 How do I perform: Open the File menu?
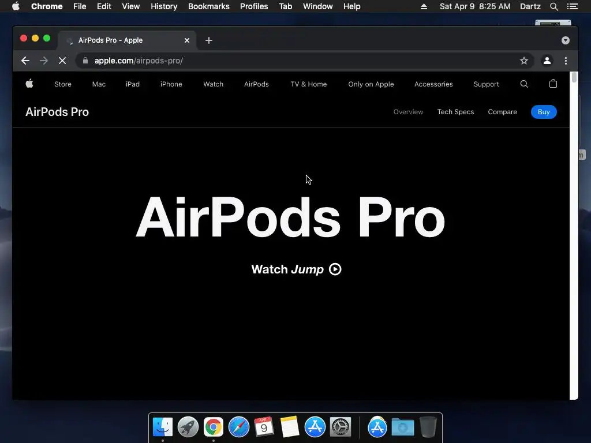click(x=80, y=6)
